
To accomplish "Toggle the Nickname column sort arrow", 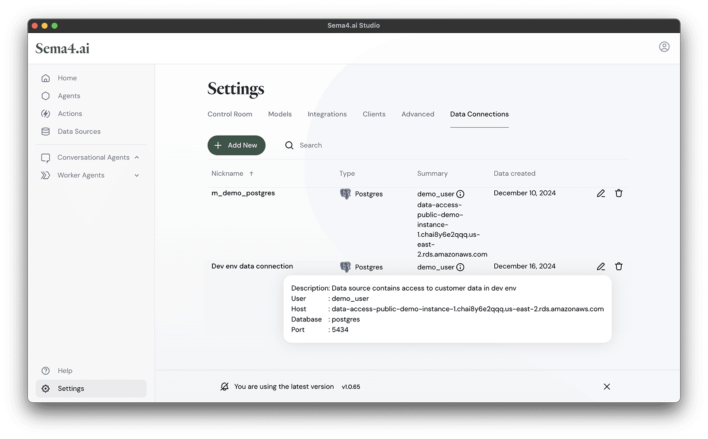I will point(251,174).
